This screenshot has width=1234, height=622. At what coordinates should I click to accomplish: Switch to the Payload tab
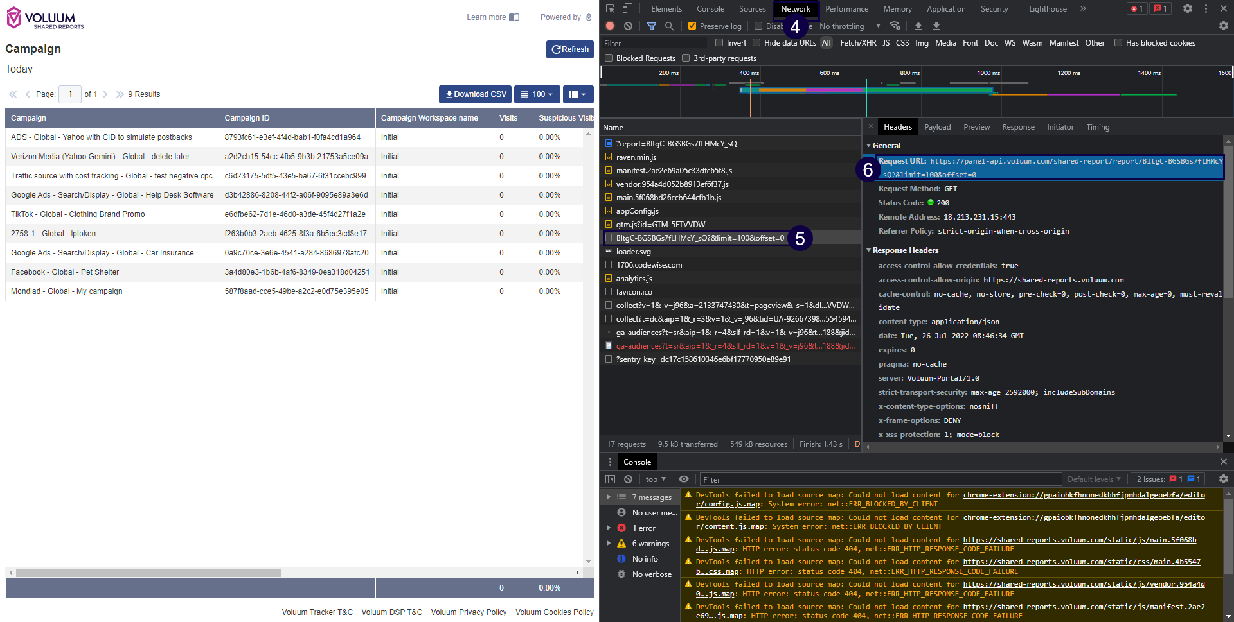[938, 126]
